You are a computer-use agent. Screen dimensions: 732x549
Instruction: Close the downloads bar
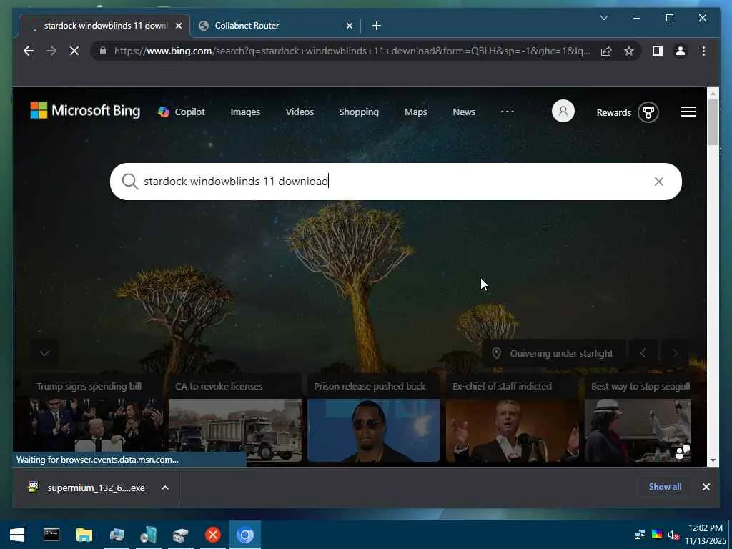(706, 487)
